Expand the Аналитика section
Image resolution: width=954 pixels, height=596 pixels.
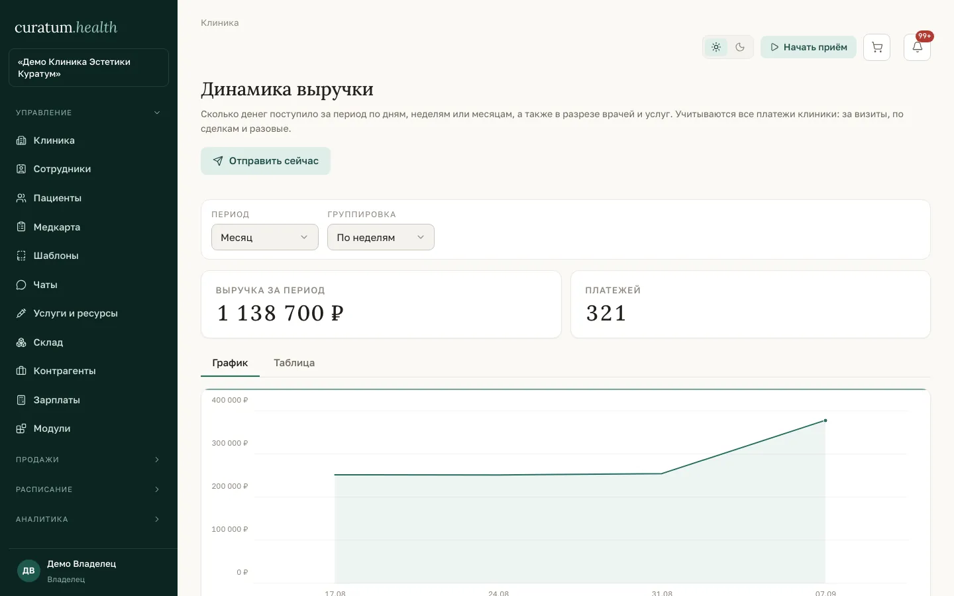[x=89, y=519]
